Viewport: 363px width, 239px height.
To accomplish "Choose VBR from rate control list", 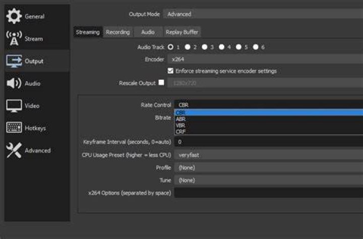I will 269,125.
